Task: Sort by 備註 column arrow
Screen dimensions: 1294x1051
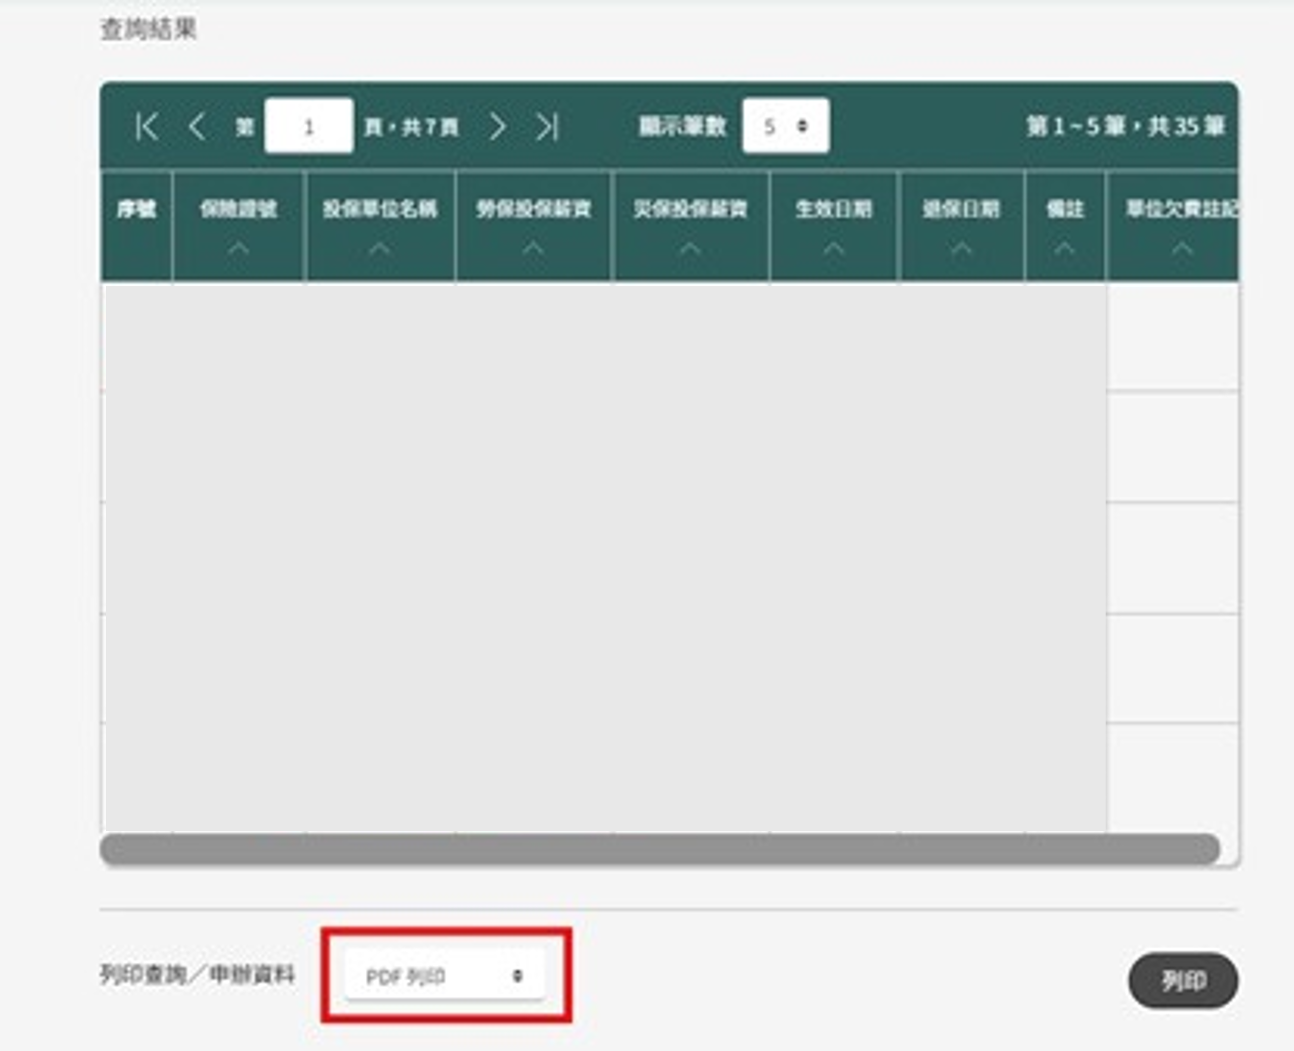Action: point(1065,248)
